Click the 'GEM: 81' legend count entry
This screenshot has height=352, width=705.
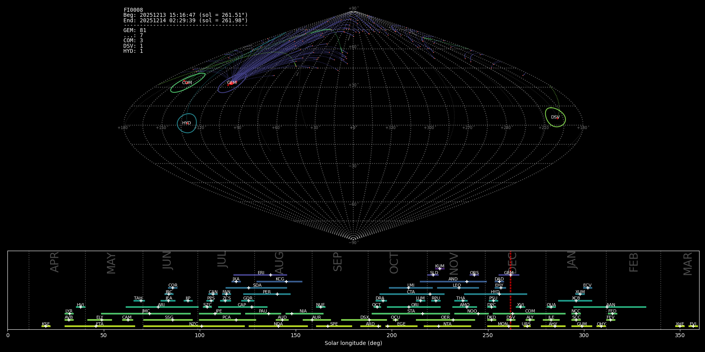coord(135,31)
